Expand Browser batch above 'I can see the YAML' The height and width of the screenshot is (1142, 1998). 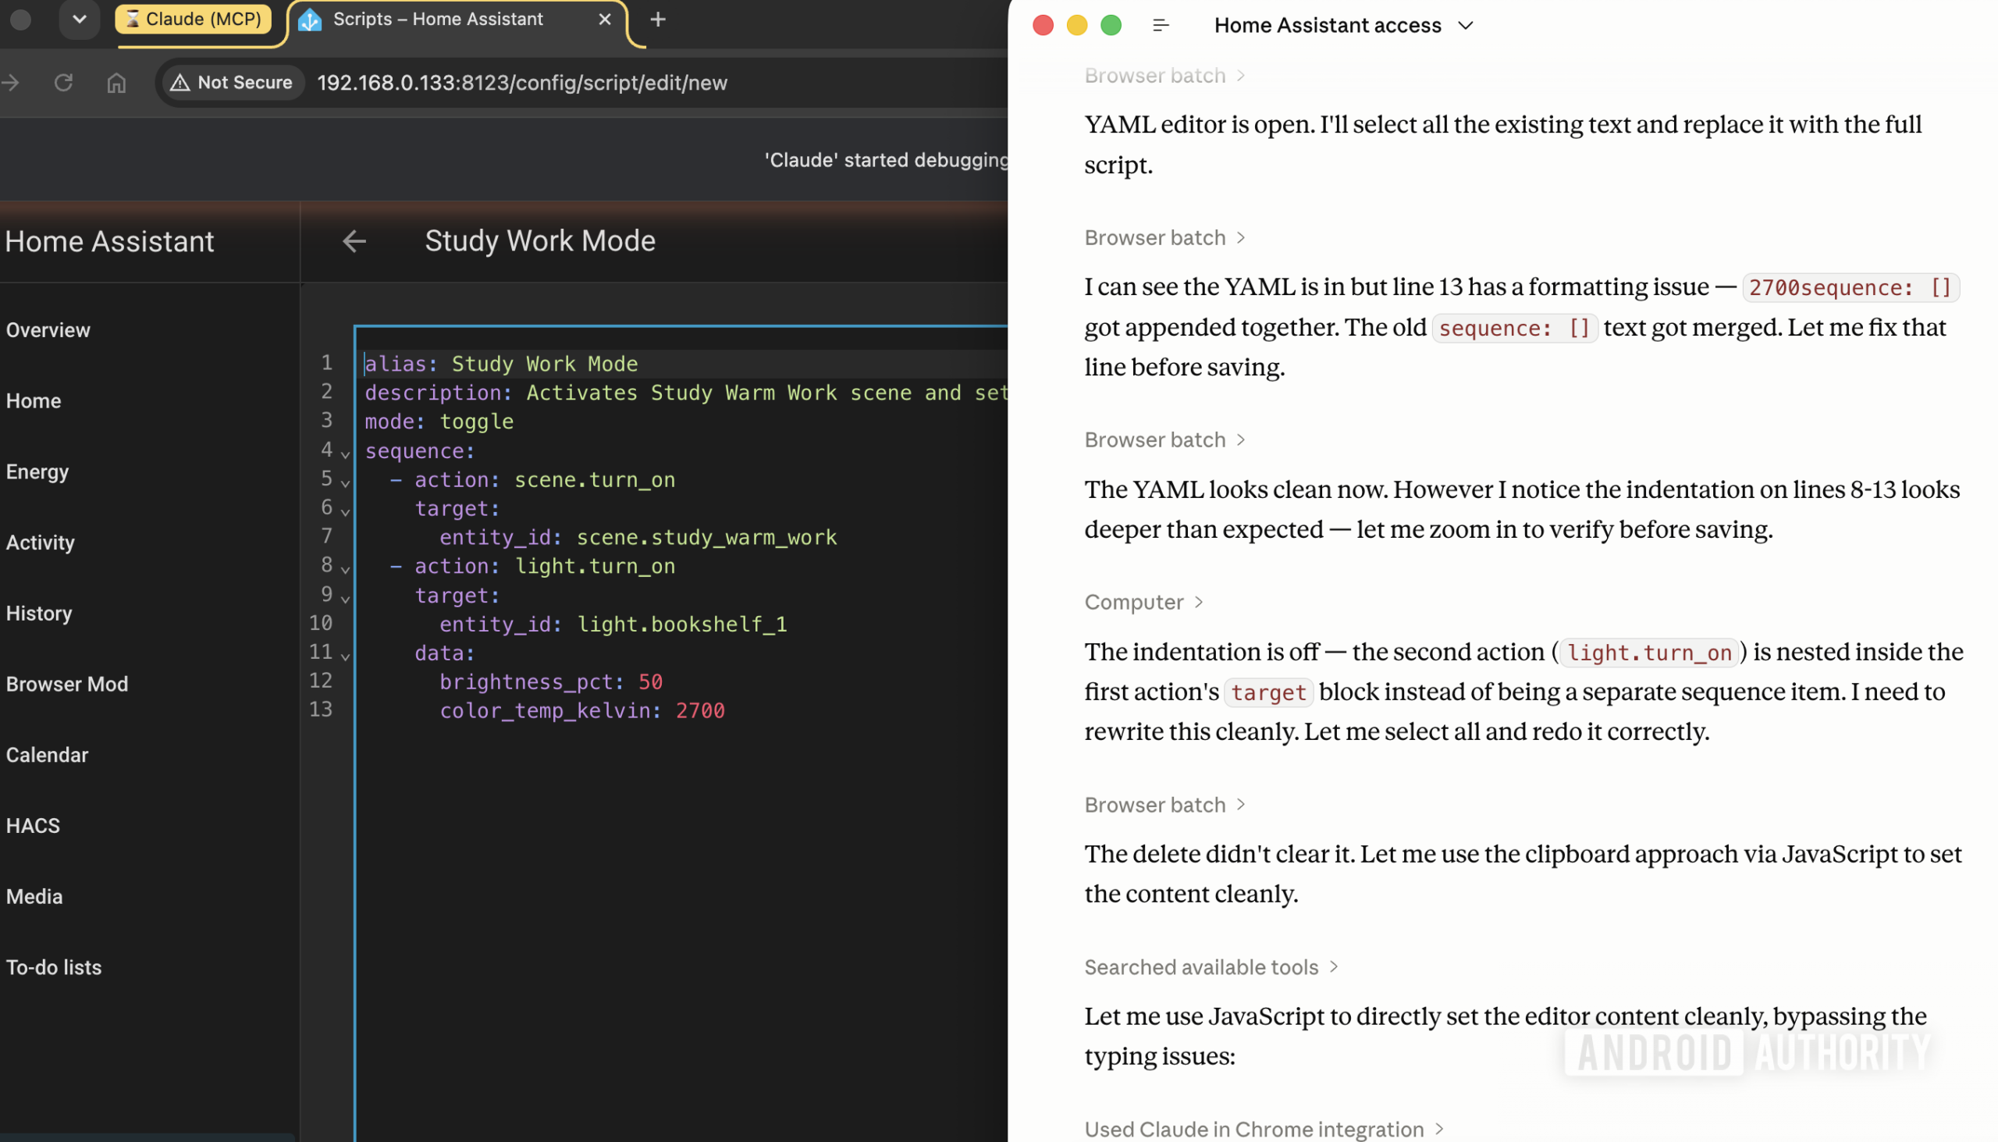(1165, 237)
